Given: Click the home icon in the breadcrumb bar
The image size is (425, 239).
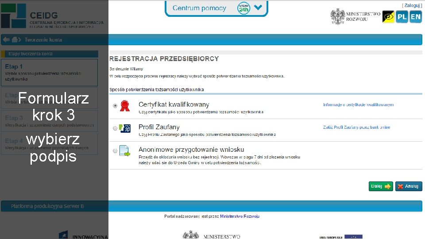Looking at the screenshot, I should (15, 39).
